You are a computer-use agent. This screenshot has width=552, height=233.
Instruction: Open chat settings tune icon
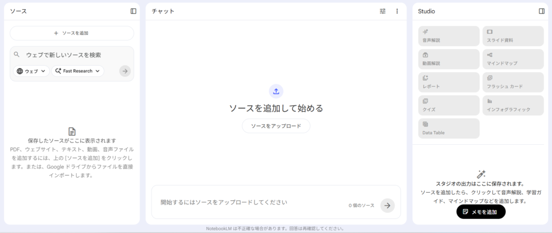pos(383,11)
